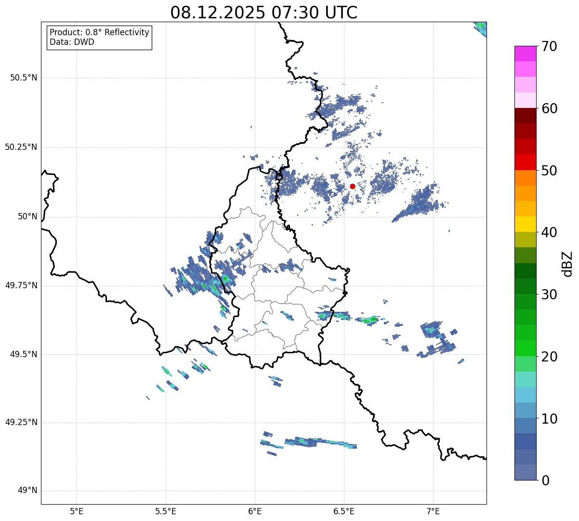Click the 49.75°N latitude label
This screenshot has width=579, height=521.
[21, 285]
